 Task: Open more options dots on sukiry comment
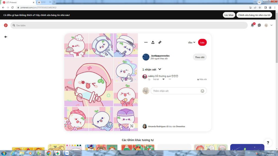click(170, 79)
